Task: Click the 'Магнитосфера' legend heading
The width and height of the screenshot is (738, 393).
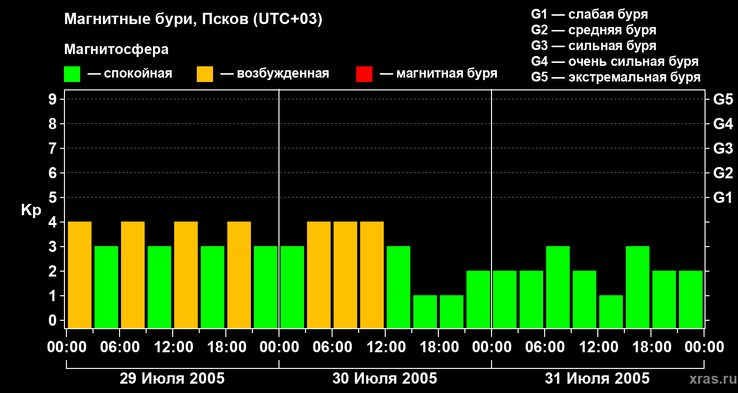Action: (x=116, y=50)
